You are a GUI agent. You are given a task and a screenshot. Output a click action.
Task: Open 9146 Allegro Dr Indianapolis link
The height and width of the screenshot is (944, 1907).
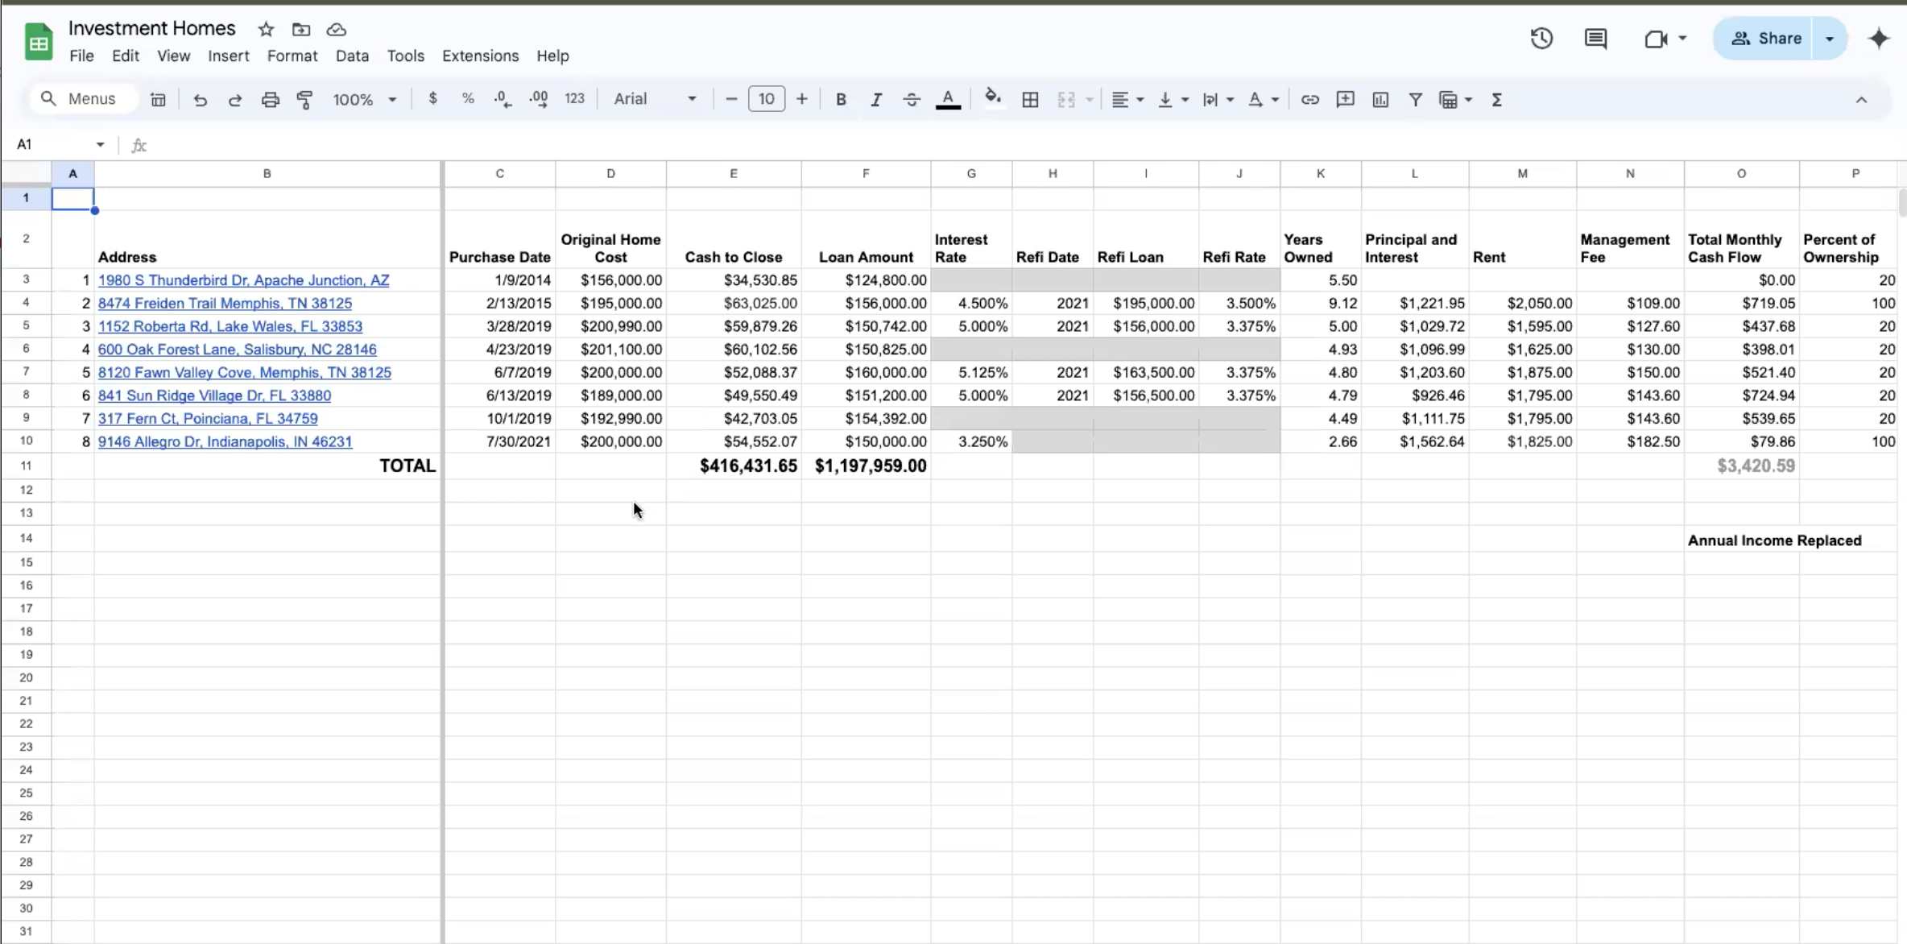coord(225,442)
